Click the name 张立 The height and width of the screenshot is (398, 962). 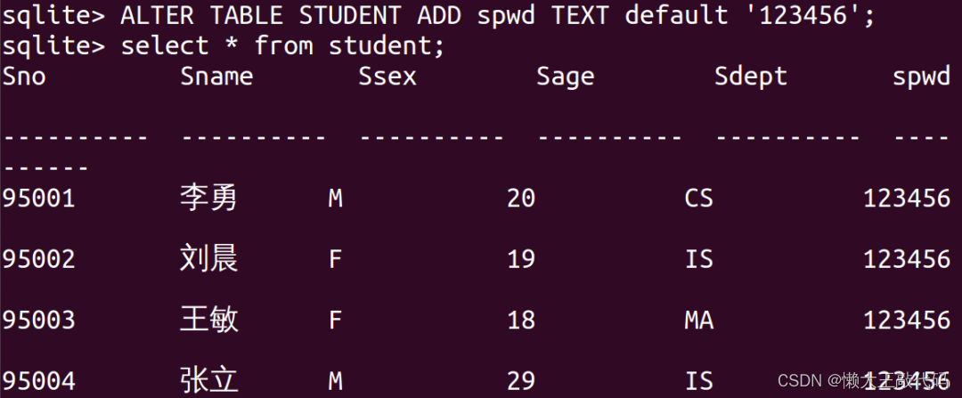tap(208, 380)
